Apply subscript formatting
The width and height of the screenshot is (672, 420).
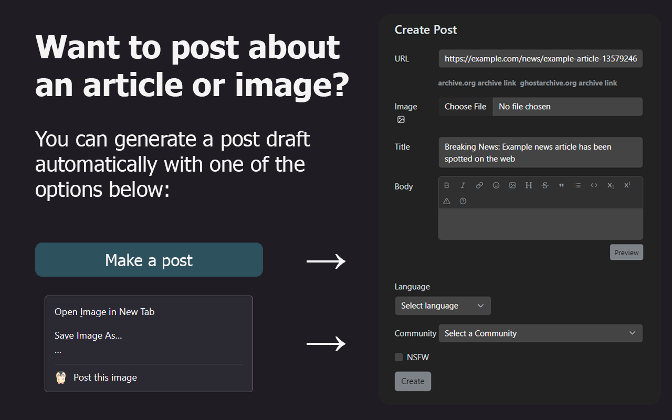point(611,185)
